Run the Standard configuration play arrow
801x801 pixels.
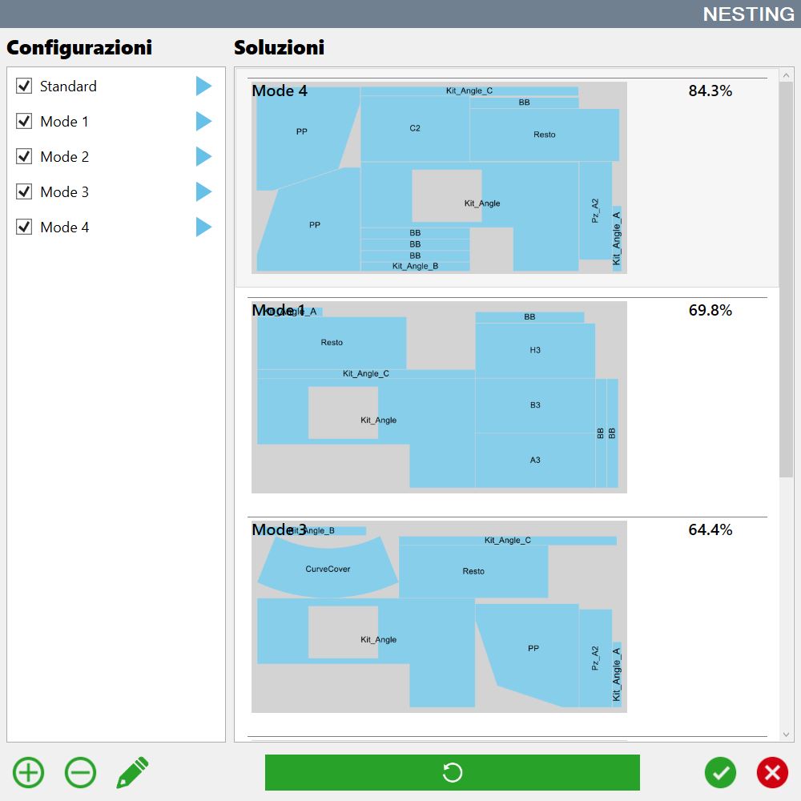(203, 86)
